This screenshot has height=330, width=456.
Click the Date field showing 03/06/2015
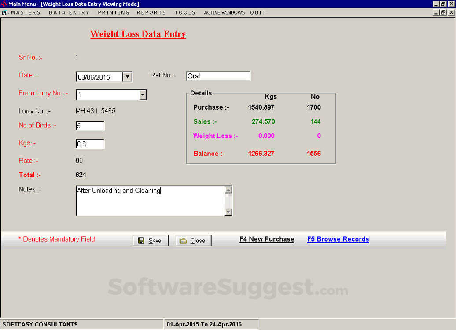pyautogui.click(x=99, y=77)
